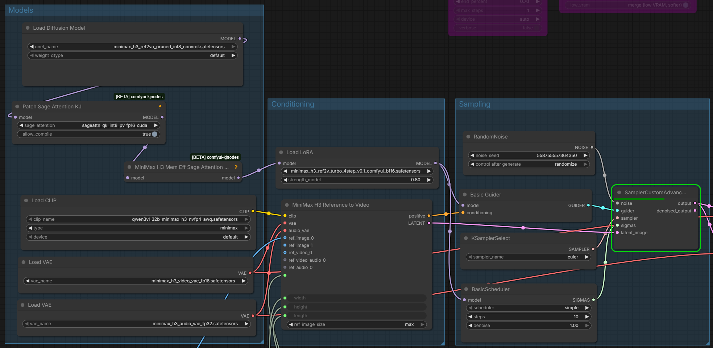Open the weight_dtype dropdown
Viewport: 713px width, 348px height.
[x=132, y=55]
